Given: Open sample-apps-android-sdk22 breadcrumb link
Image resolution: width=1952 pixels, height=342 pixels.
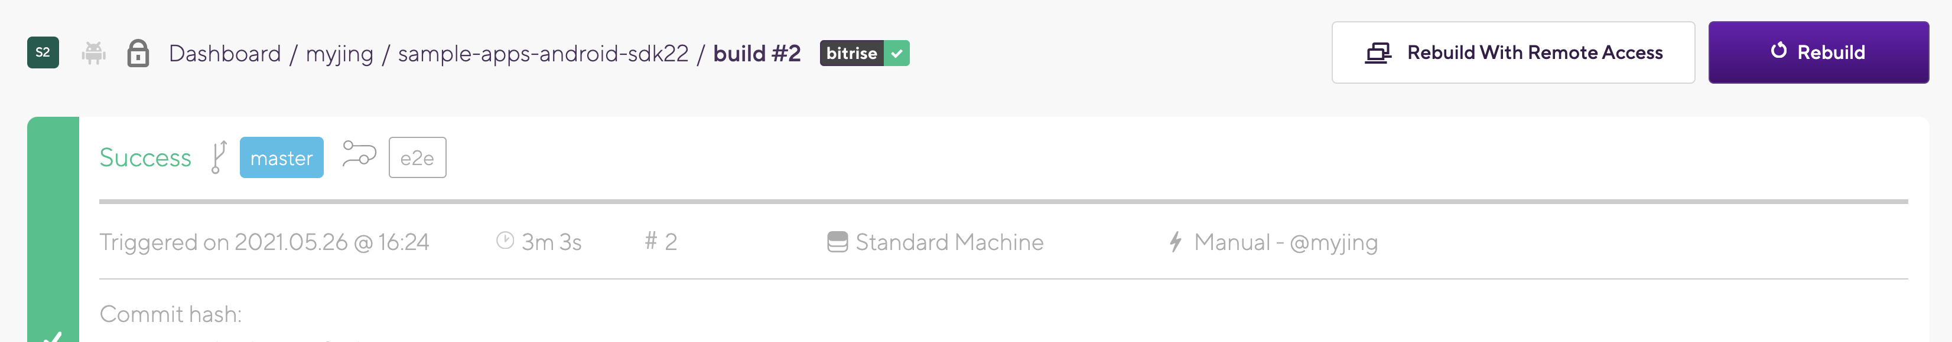Looking at the screenshot, I should (x=542, y=54).
